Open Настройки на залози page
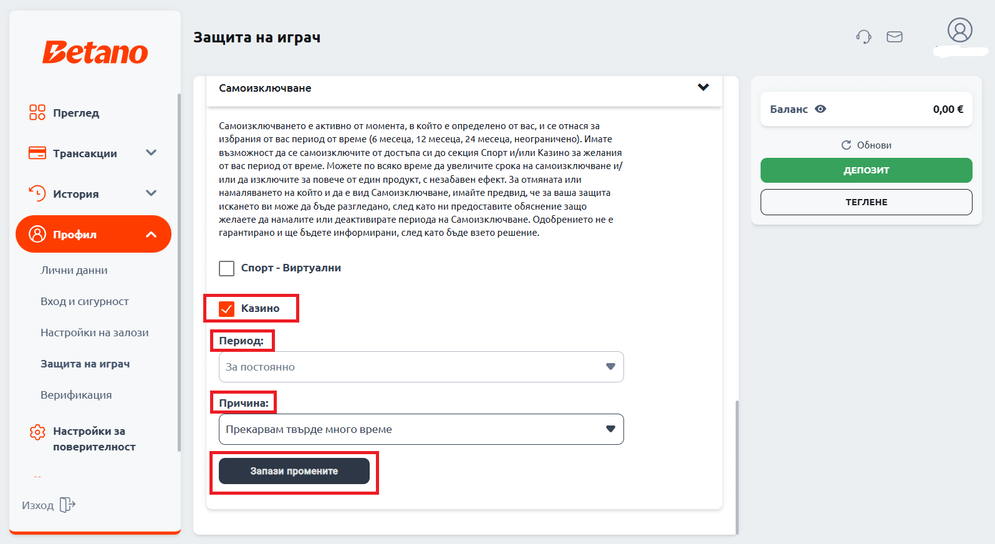This screenshot has height=544, width=995. [x=95, y=333]
